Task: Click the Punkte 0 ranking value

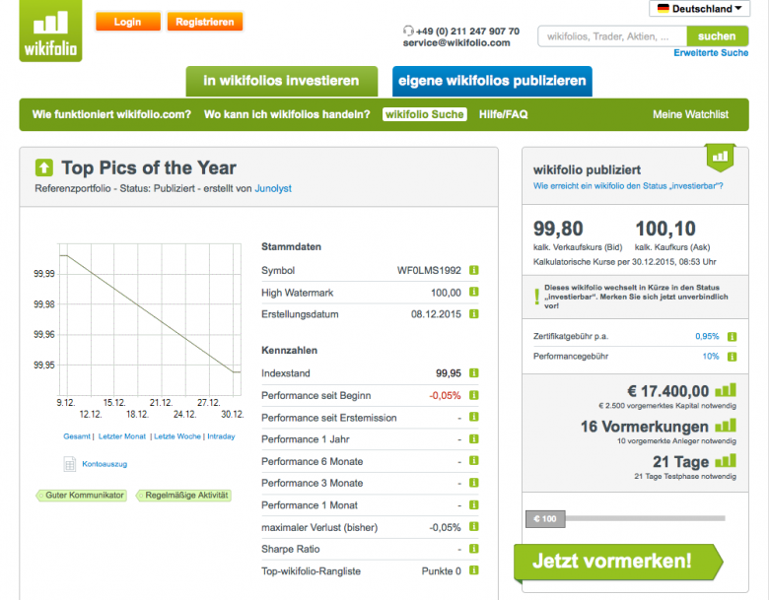Action: (442, 571)
